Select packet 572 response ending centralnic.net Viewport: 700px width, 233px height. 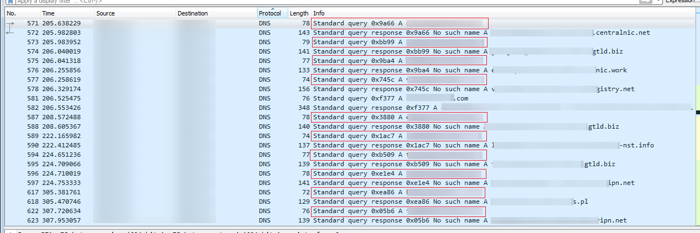point(387,33)
